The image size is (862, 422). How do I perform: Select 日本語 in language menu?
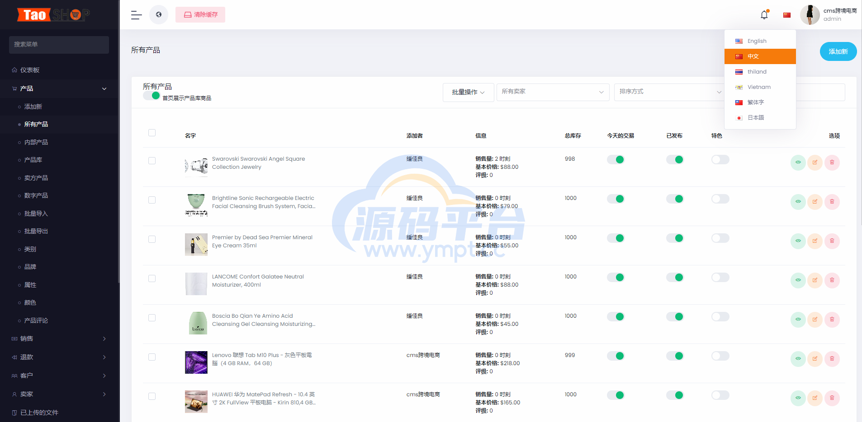(760, 118)
